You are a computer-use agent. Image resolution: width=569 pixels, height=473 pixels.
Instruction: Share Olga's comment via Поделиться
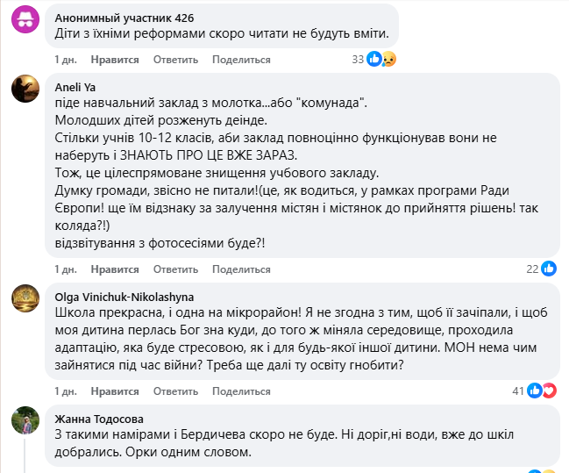pos(241,391)
